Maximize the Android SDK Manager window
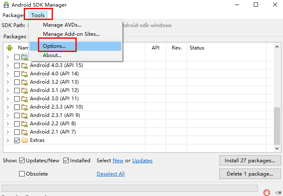This screenshot has height=196, width=283. point(256,5)
